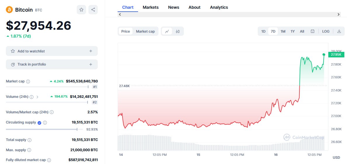This screenshot has width=347, height=164.
Task: Switch to the candlestick chart icon
Action: 178,31
